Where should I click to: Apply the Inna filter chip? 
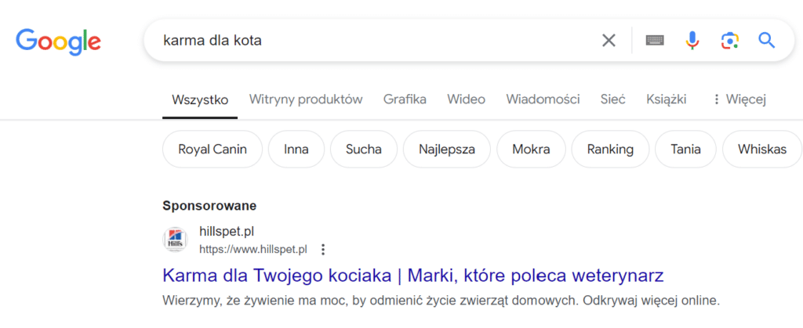(296, 150)
